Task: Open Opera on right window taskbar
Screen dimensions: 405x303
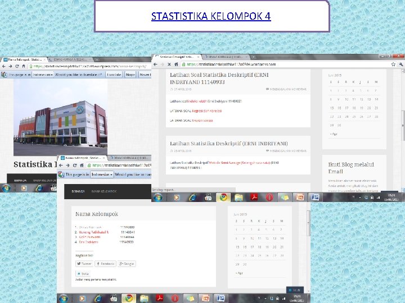Action: tap(269, 198)
